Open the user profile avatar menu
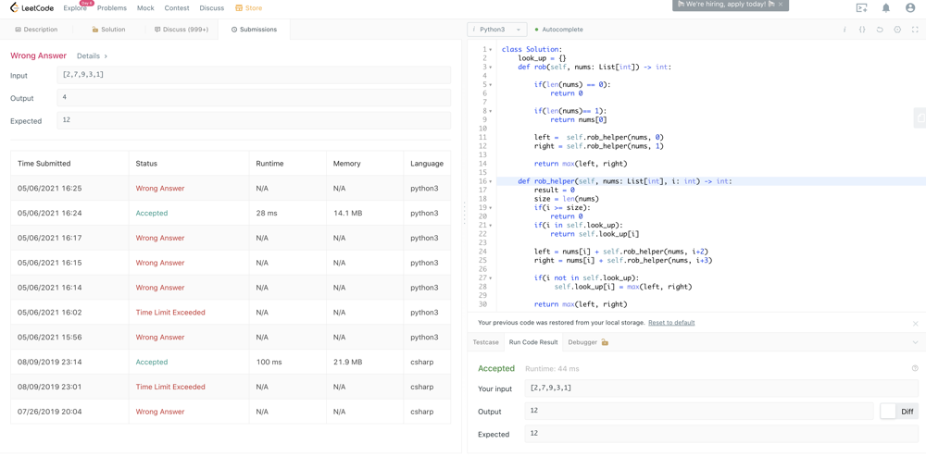Screen dimensions: 926x456 [x=910, y=8]
